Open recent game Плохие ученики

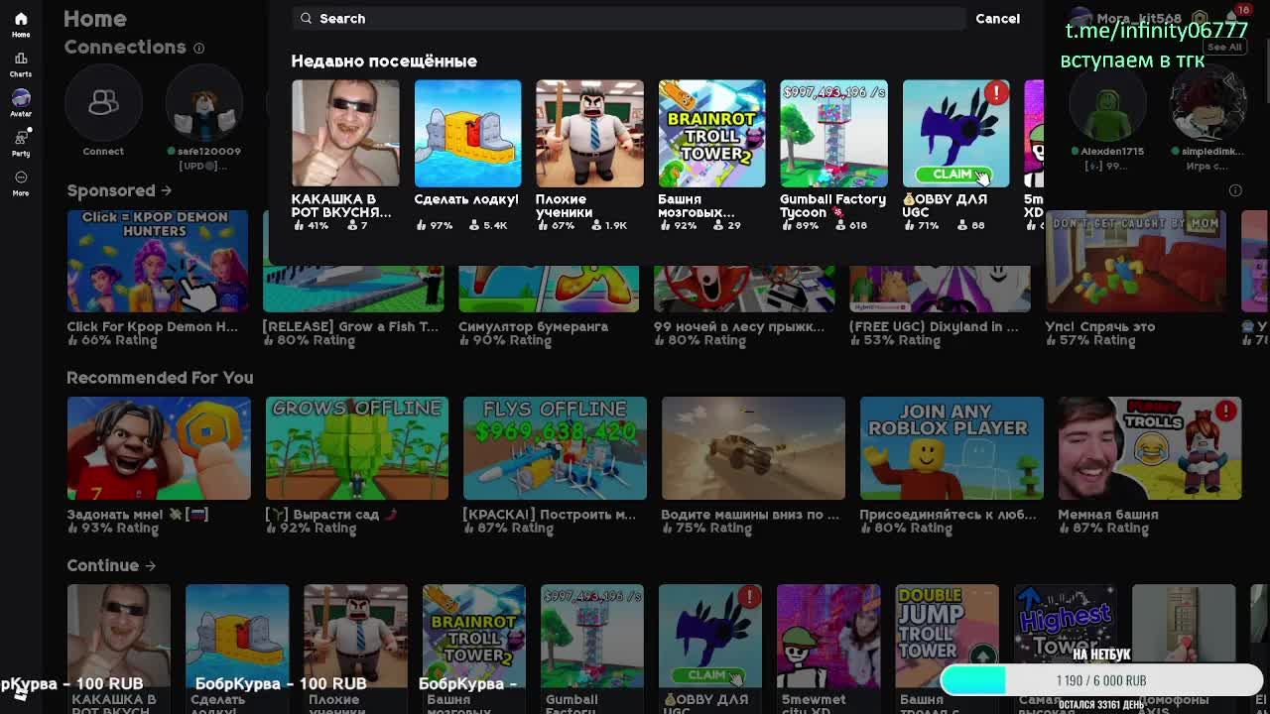[x=589, y=134]
